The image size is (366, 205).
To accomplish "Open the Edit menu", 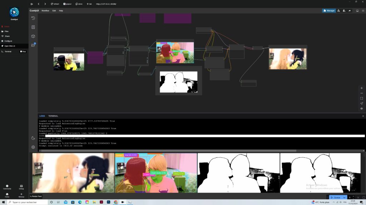I will click(54, 11).
